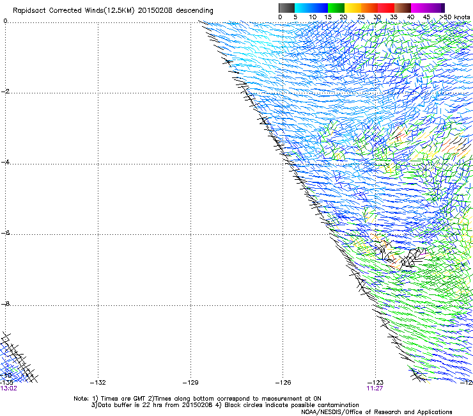The height and width of the screenshot is (416, 473).
Task: Click the '>50 knots' legend label
Action: pos(454,17)
